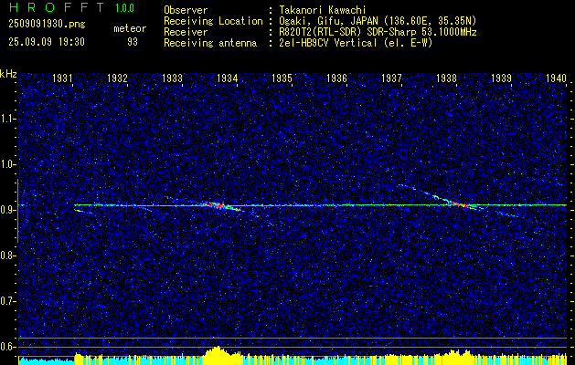Click the 2el-HB9CV Vertical antenna text

(x=356, y=43)
